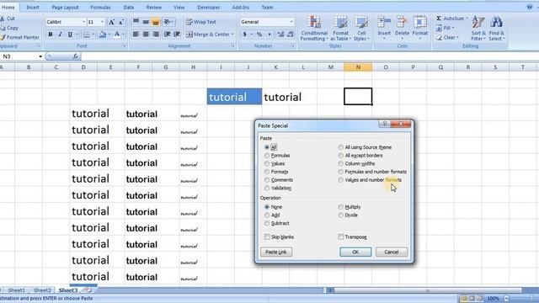Click Increase Decimal icon

tap(280, 35)
